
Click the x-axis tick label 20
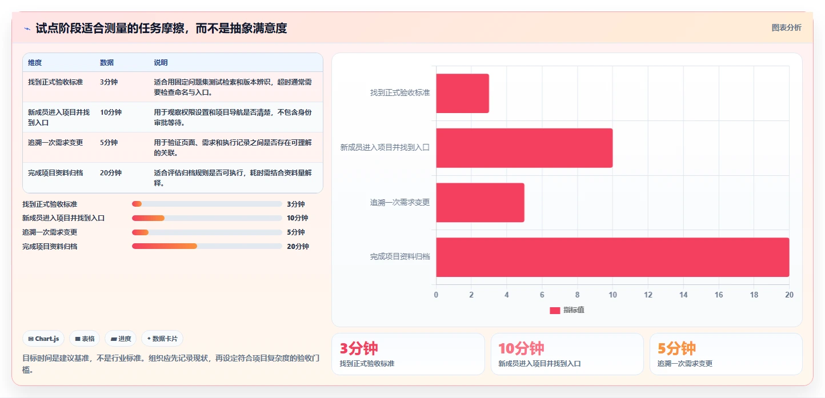tap(789, 295)
